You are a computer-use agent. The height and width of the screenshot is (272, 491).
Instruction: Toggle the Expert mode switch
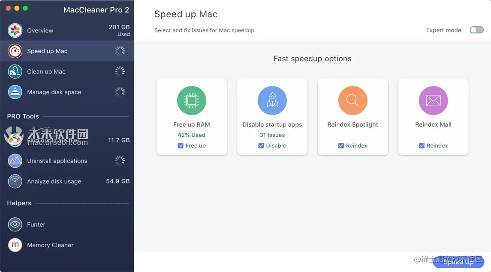[476, 30]
